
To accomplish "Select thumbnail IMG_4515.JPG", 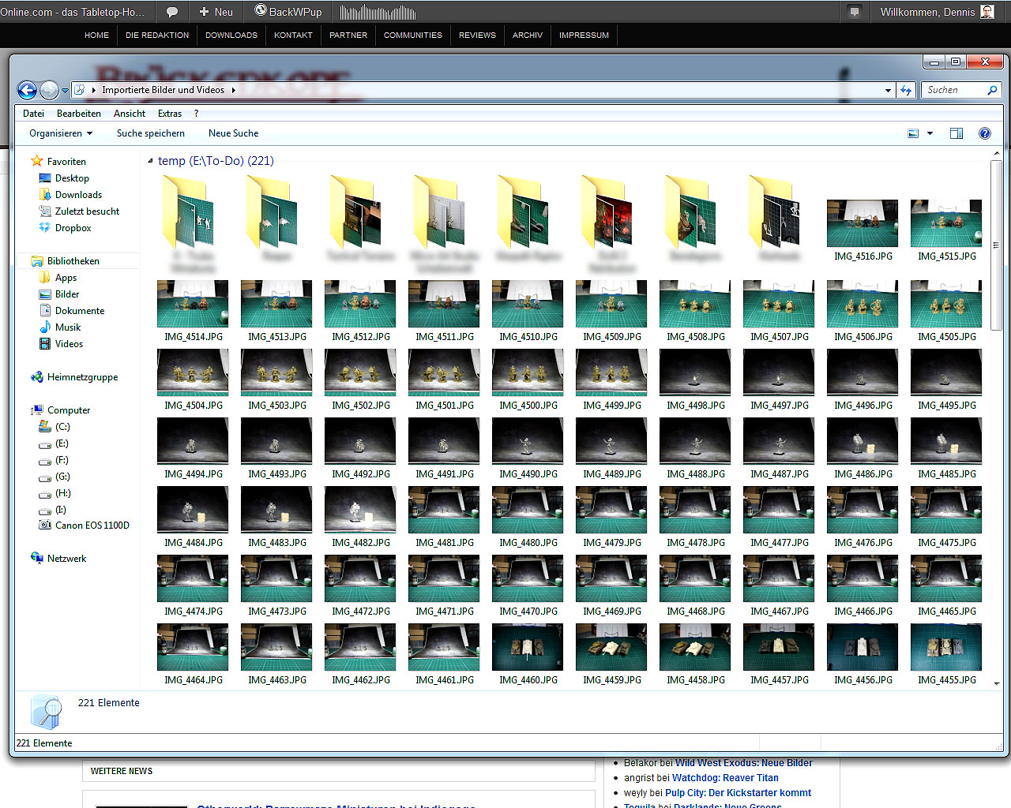I will (946, 230).
